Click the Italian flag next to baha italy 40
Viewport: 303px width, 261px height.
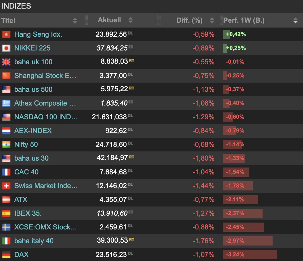coord(6,241)
